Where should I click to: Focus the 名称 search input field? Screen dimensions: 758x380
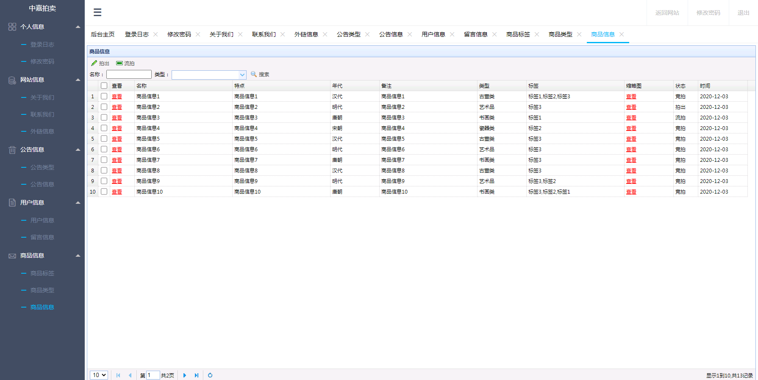point(129,75)
